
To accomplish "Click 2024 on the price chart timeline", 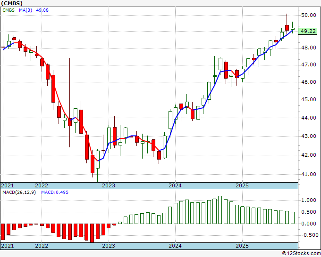I will click(x=175, y=185).
